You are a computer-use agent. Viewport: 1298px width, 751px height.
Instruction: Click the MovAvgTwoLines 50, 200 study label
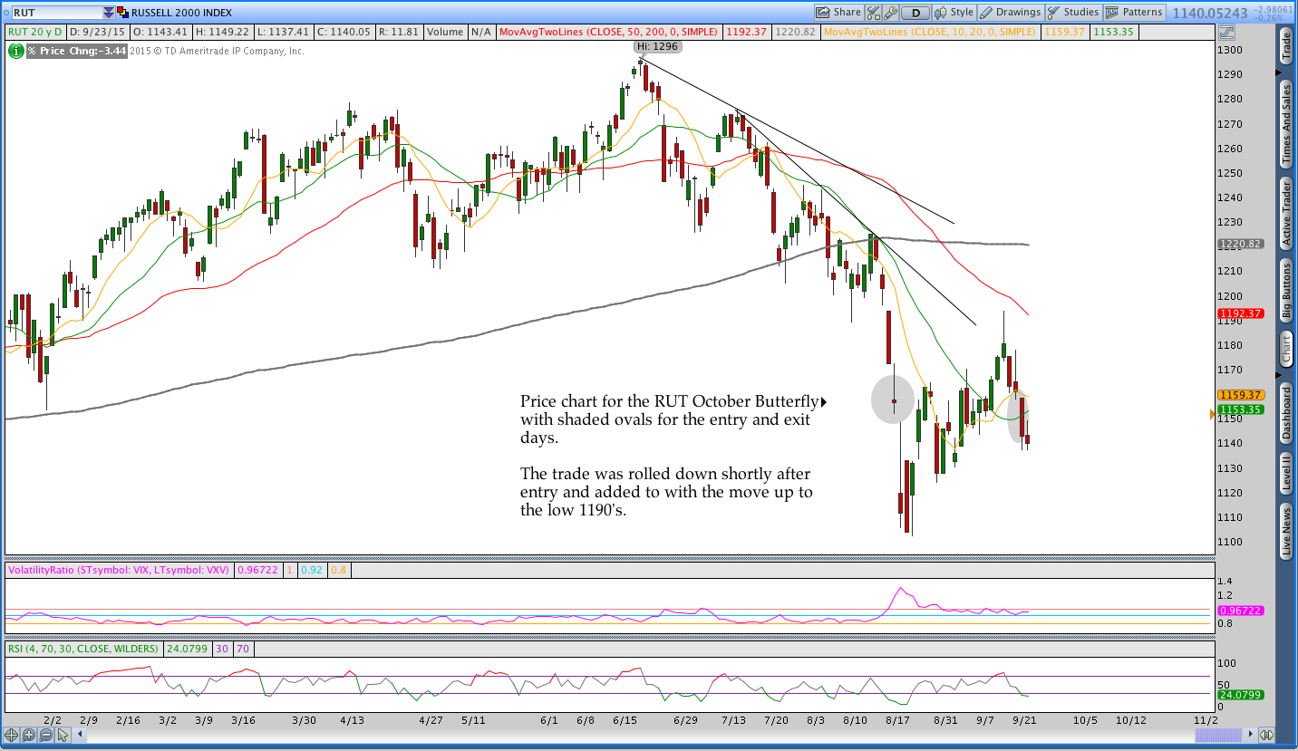pyautogui.click(x=608, y=32)
